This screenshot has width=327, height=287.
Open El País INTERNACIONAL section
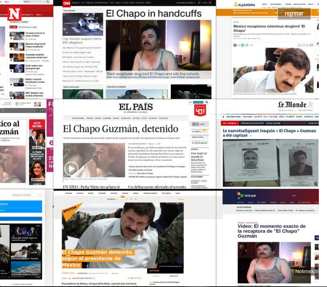78,118
